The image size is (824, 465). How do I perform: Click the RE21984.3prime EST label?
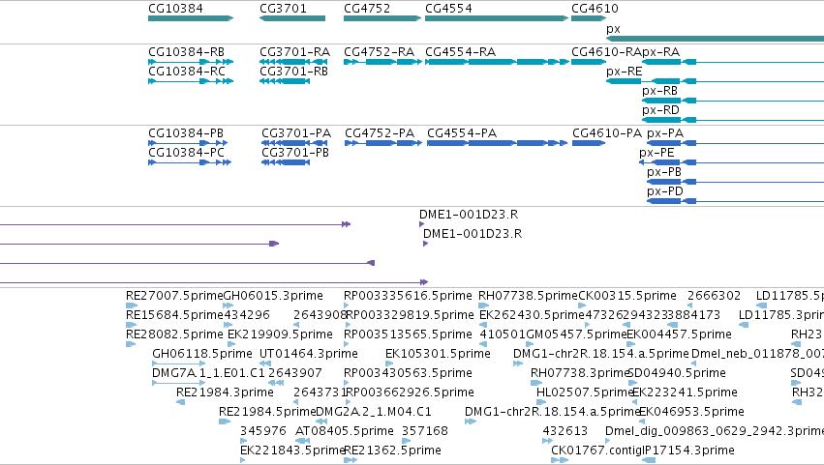(x=225, y=393)
